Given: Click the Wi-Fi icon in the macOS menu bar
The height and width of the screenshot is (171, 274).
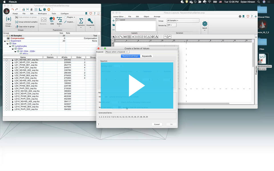Looking at the screenshot, I should (x=209, y=2).
